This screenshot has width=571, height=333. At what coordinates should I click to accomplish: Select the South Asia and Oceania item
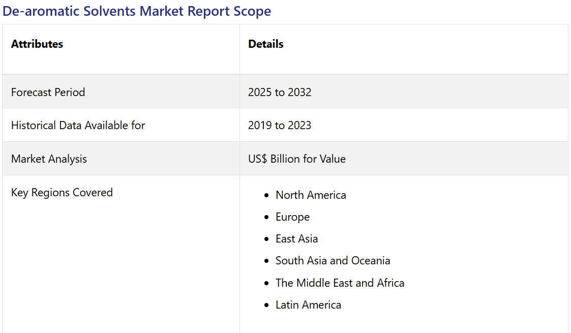tap(333, 261)
